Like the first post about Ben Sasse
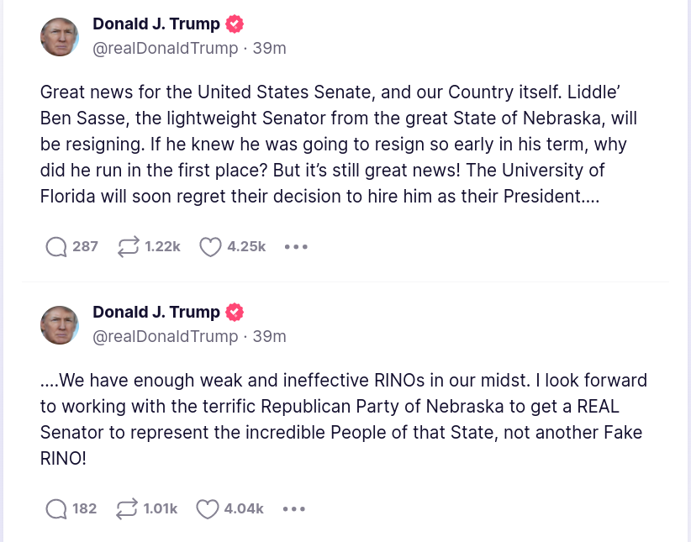The height and width of the screenshot is (542, 691). [210, 247]
